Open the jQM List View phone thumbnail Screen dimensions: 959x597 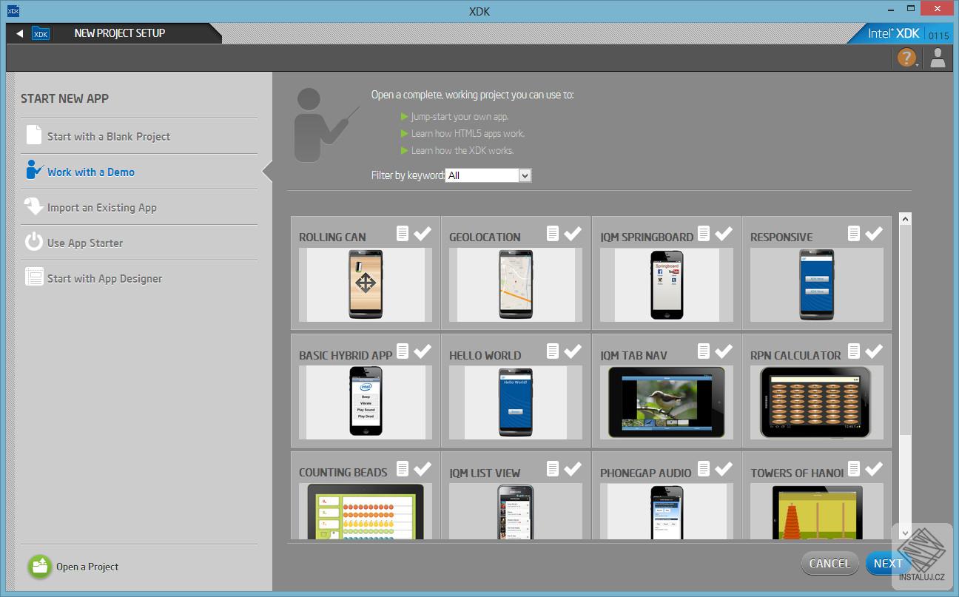516,512
